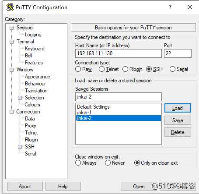199x194 pixels.
Task: Collapse the Connection tree node
Action: pos(11,112)
